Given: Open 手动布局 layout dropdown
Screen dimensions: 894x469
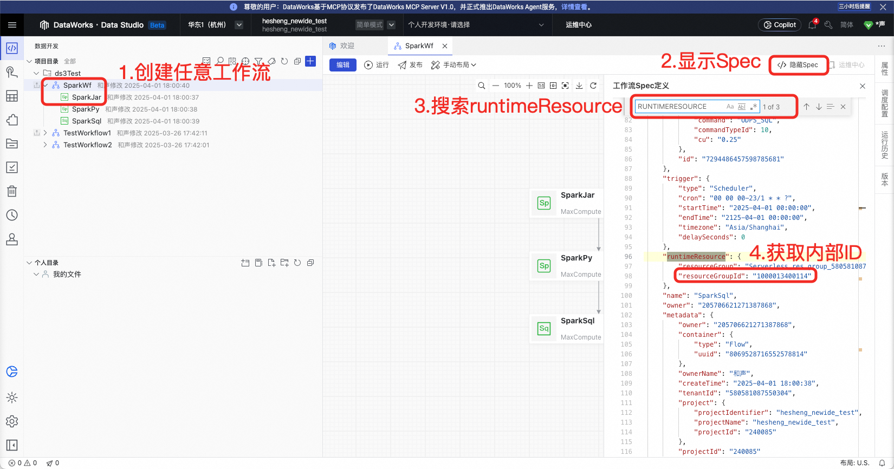Looking at the screenshot, I should pos(454,65).
